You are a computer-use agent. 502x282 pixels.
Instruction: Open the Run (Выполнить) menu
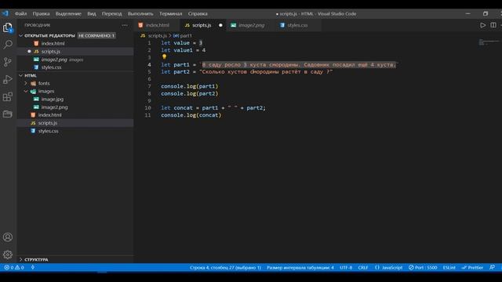(x=140, y=14)
